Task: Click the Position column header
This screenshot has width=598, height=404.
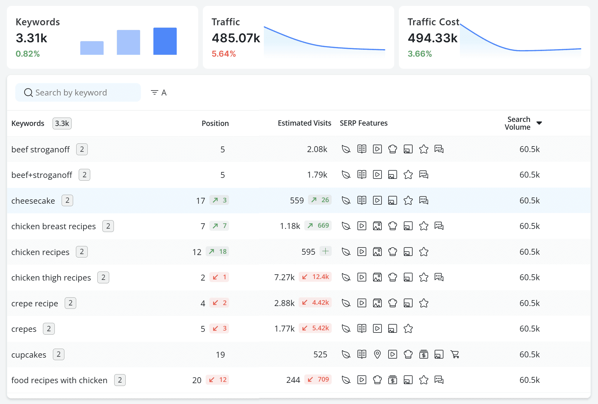Action: pos(215,123)
